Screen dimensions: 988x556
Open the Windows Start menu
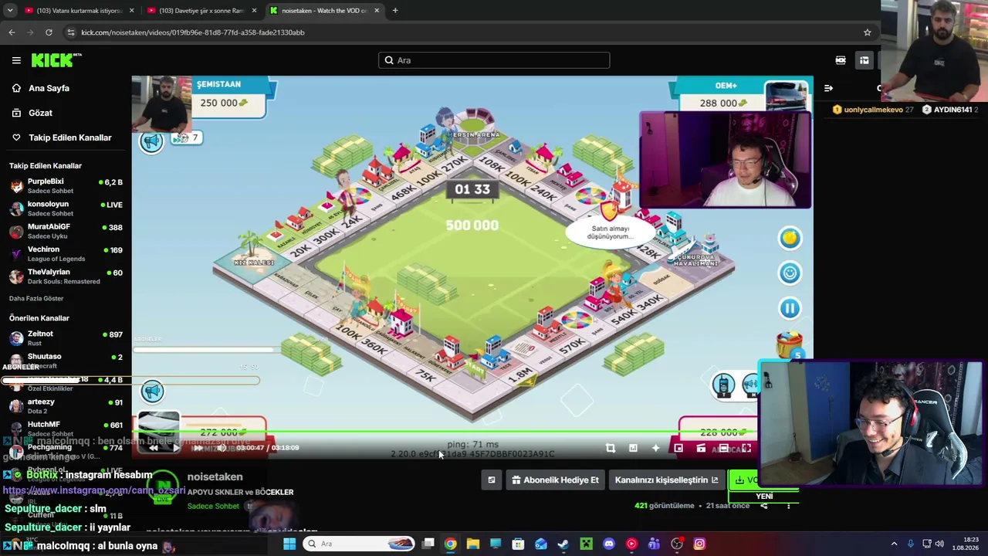[289, 544]
